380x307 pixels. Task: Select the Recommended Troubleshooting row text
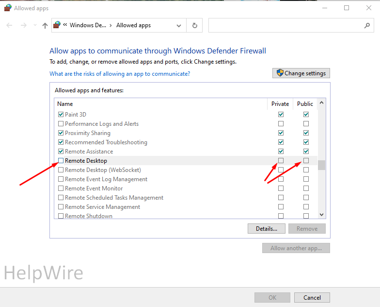106,142
